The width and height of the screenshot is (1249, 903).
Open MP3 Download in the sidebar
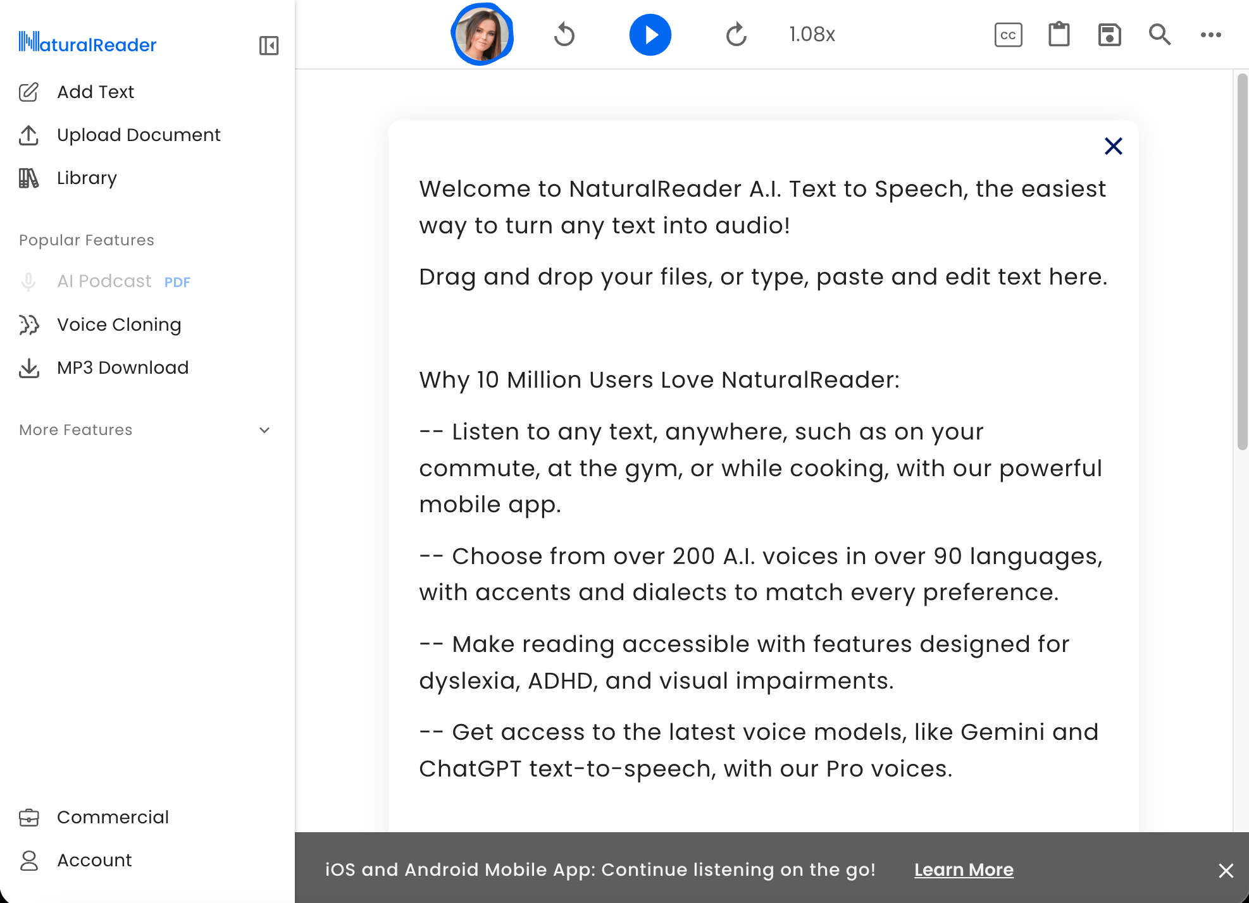pyautogui.click(x=122, y=367)
